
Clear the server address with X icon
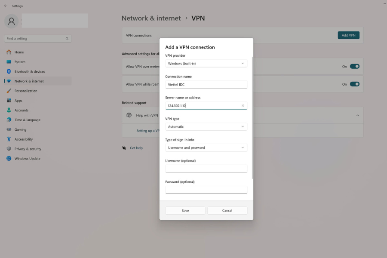coord(243,105)
